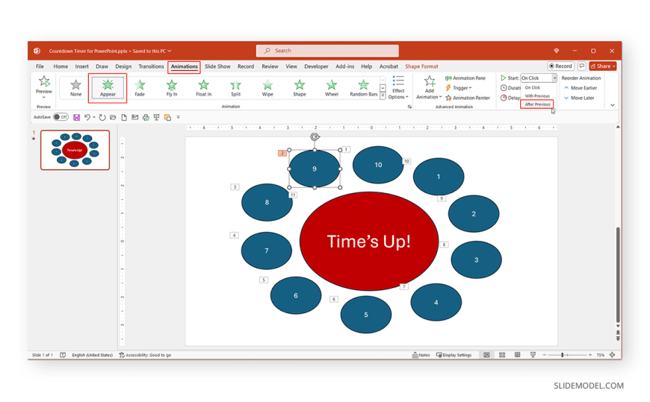This screenshot has height=402, width=650.
Task: Start Slide Show from status bar icon
Action: 533,355
